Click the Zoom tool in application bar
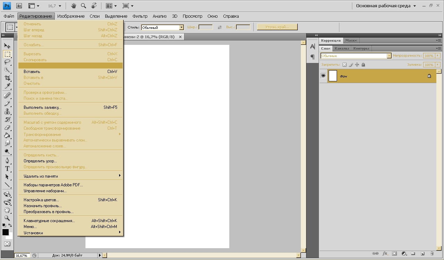Viewport: 444px width, 260px height. coord(83,6)
